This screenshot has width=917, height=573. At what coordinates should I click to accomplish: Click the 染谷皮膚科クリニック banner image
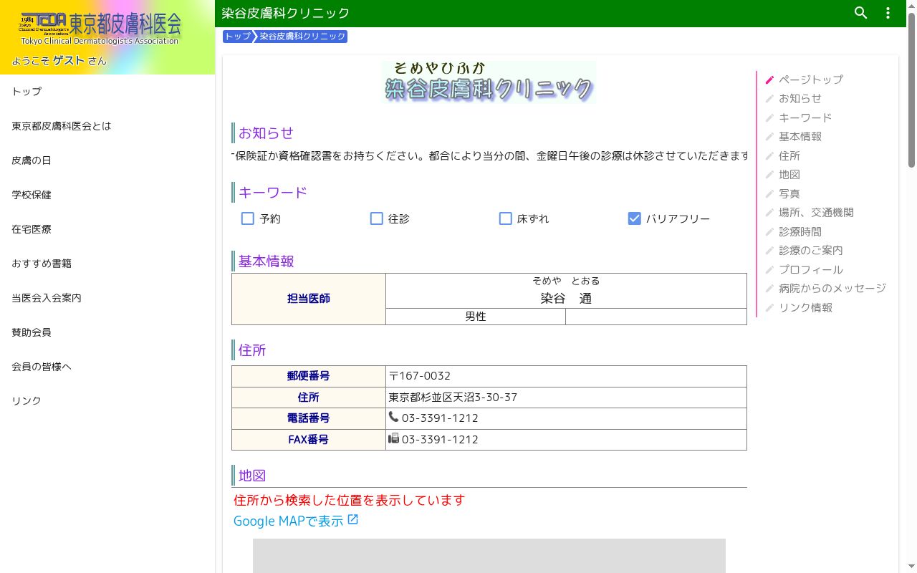point(489,82)
